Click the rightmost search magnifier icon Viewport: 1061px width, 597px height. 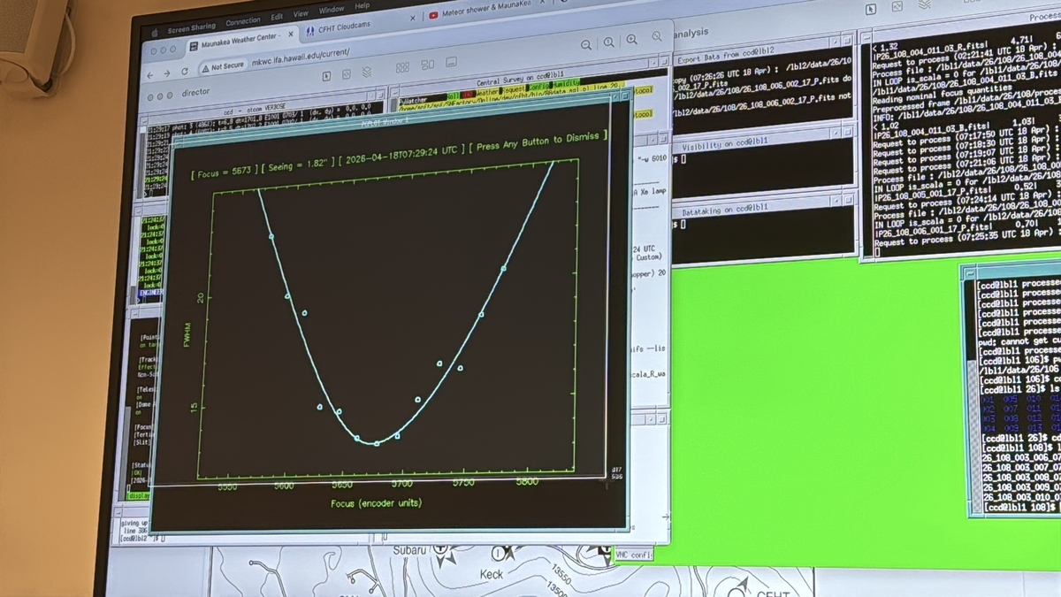tap(656, 37)
